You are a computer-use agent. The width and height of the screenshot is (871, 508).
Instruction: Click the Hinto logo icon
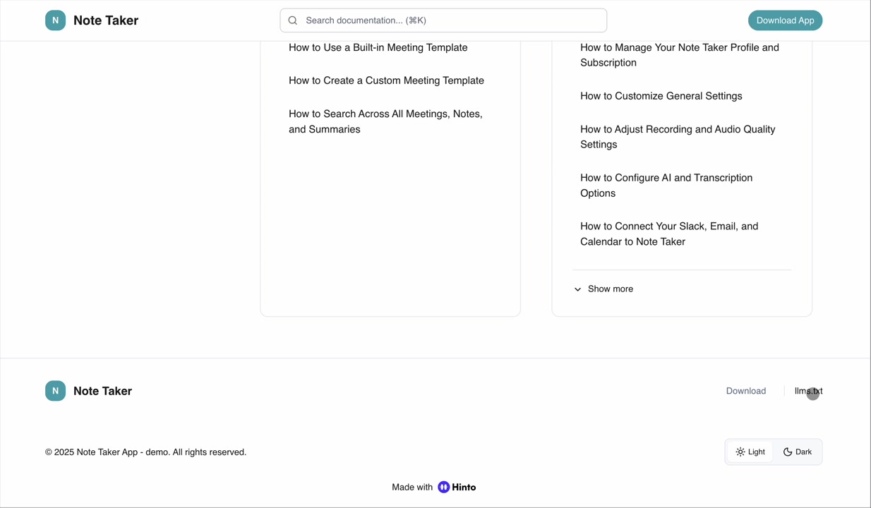(443, 488)
